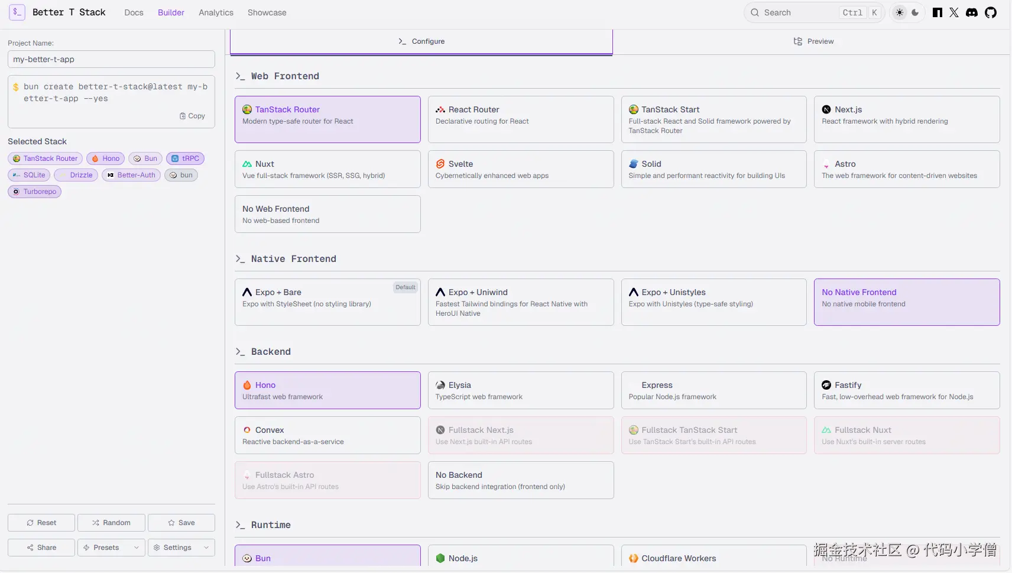Choose the No Native Frontend option
1012x573 pixels.
(907, 302)
